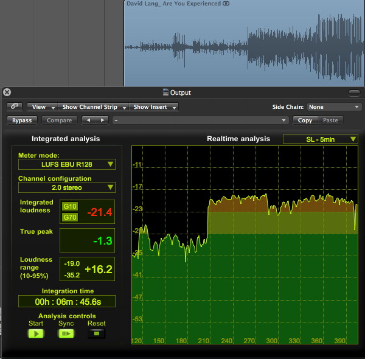Select the David Lang audio region waveform
This screenshot has width=365, height=359.
coord(244,47)
